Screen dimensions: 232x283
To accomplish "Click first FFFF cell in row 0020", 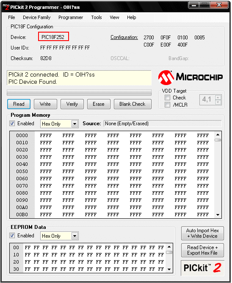I will coord(46,150).
